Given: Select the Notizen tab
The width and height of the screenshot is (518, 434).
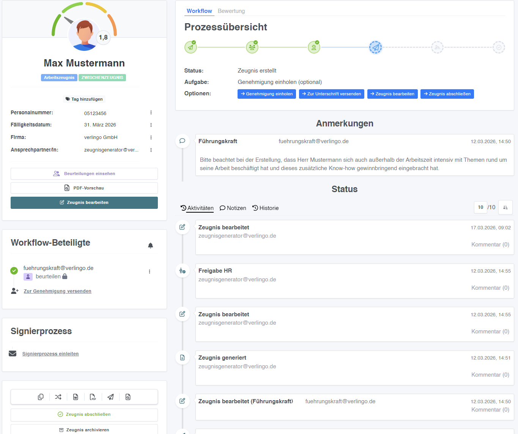Looking at the screenshot, I should (233, 208).
